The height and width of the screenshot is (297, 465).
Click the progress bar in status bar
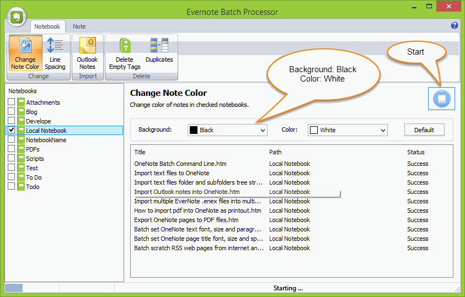[32, 288]
